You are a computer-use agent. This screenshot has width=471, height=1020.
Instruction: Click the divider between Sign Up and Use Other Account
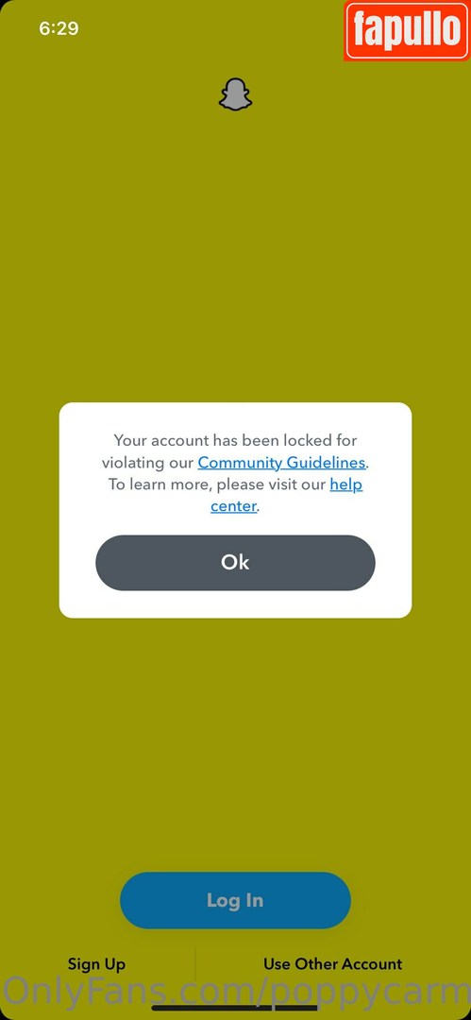(x=195, y=964)
